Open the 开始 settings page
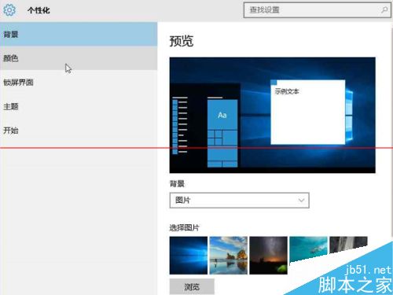Viewport: 393px width, 295px height. point(79,131)
